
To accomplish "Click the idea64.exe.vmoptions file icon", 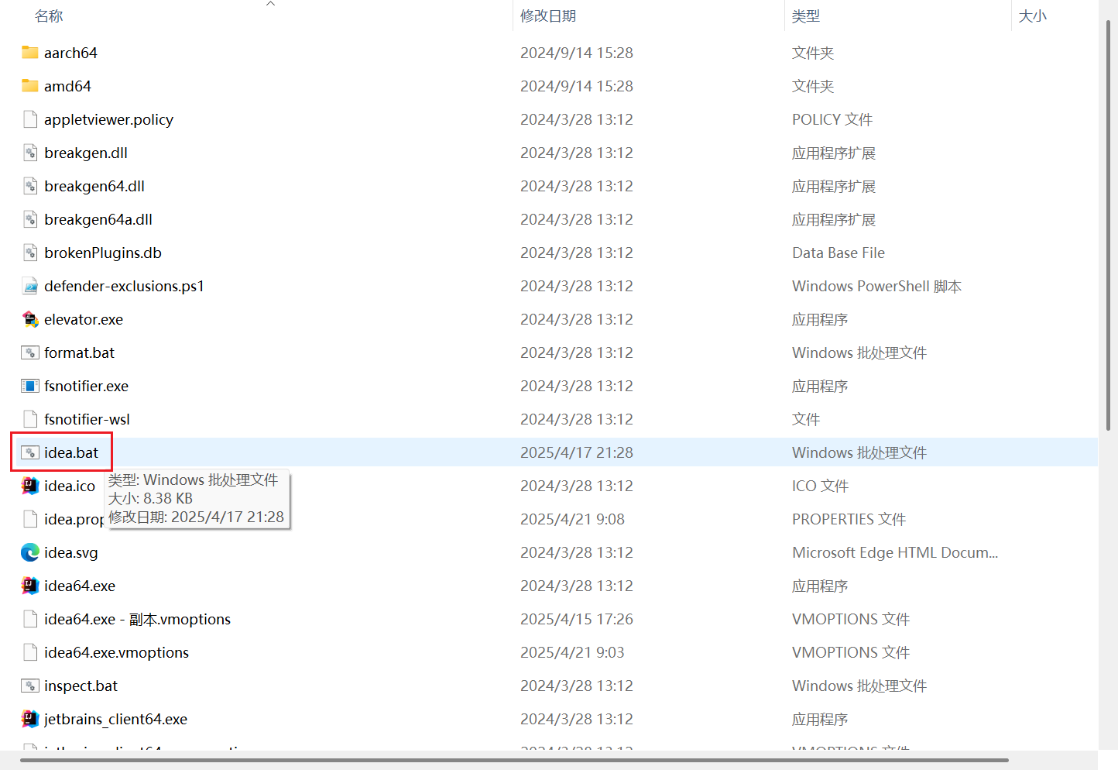I will 30,652.
